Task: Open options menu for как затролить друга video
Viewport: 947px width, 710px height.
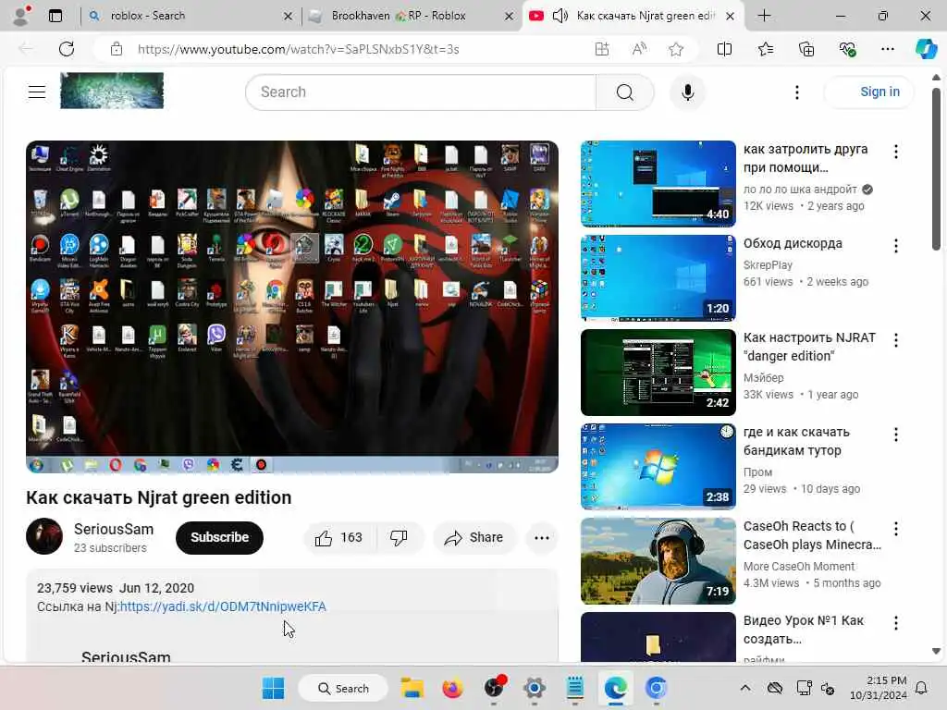Action: click(x=895, y=152)
